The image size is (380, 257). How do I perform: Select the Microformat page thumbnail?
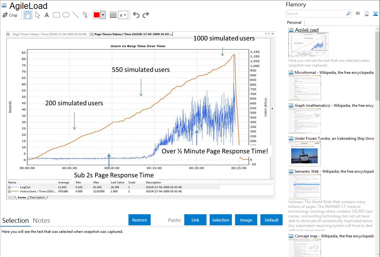click(305, 88)
